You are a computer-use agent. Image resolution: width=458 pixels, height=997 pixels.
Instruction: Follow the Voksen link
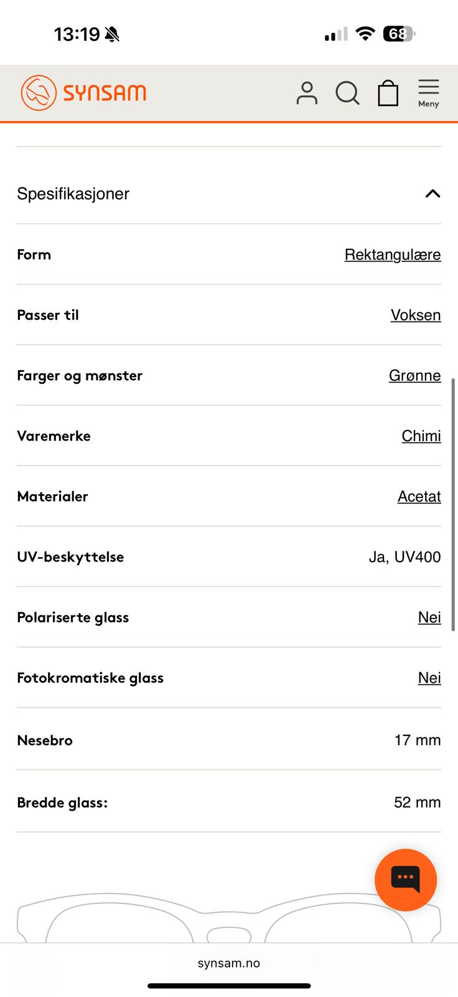coord(416,315)
